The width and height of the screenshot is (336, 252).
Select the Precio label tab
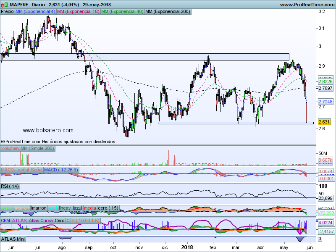point(7,12)
